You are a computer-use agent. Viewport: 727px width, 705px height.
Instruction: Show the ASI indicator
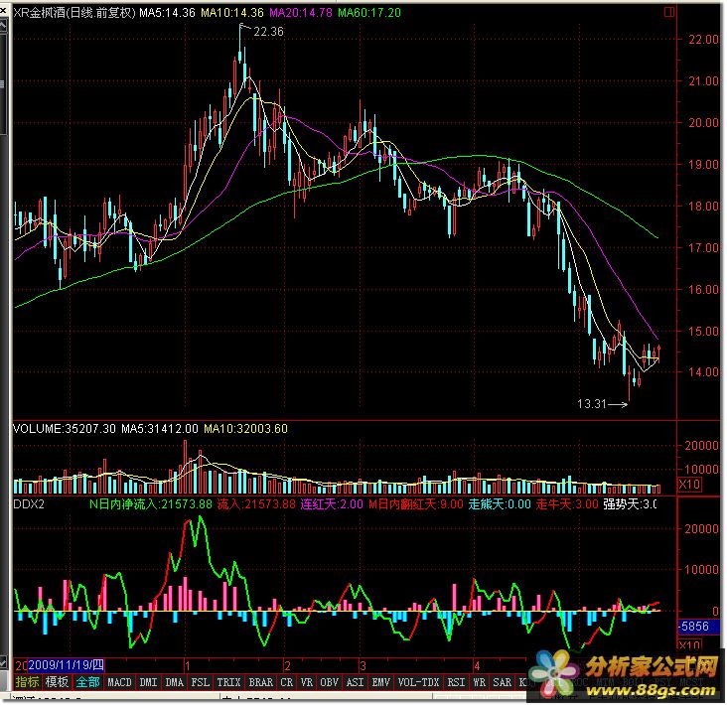356,682
